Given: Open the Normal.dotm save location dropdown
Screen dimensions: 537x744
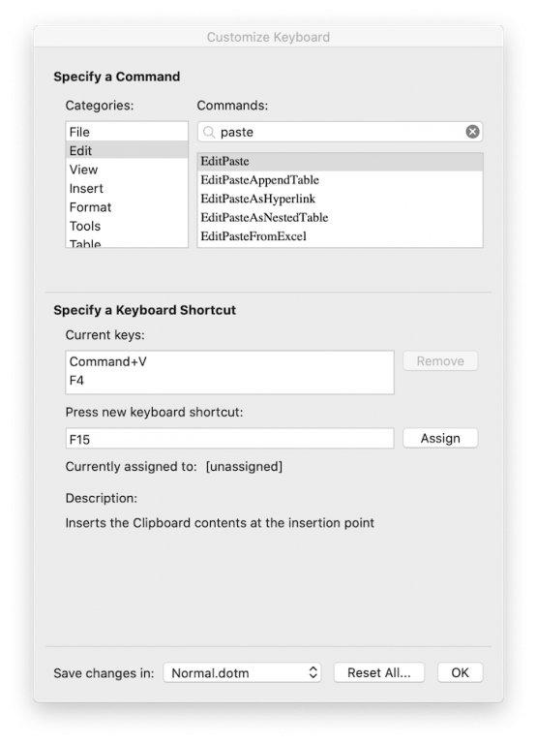Looking at the screenshot, I should 242,672.
